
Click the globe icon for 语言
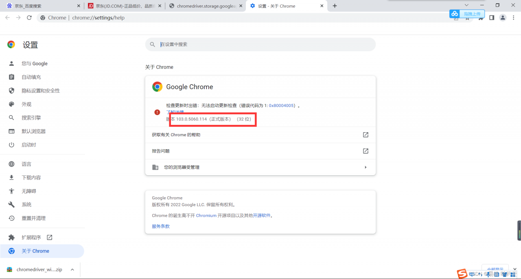tap(12, 164)
